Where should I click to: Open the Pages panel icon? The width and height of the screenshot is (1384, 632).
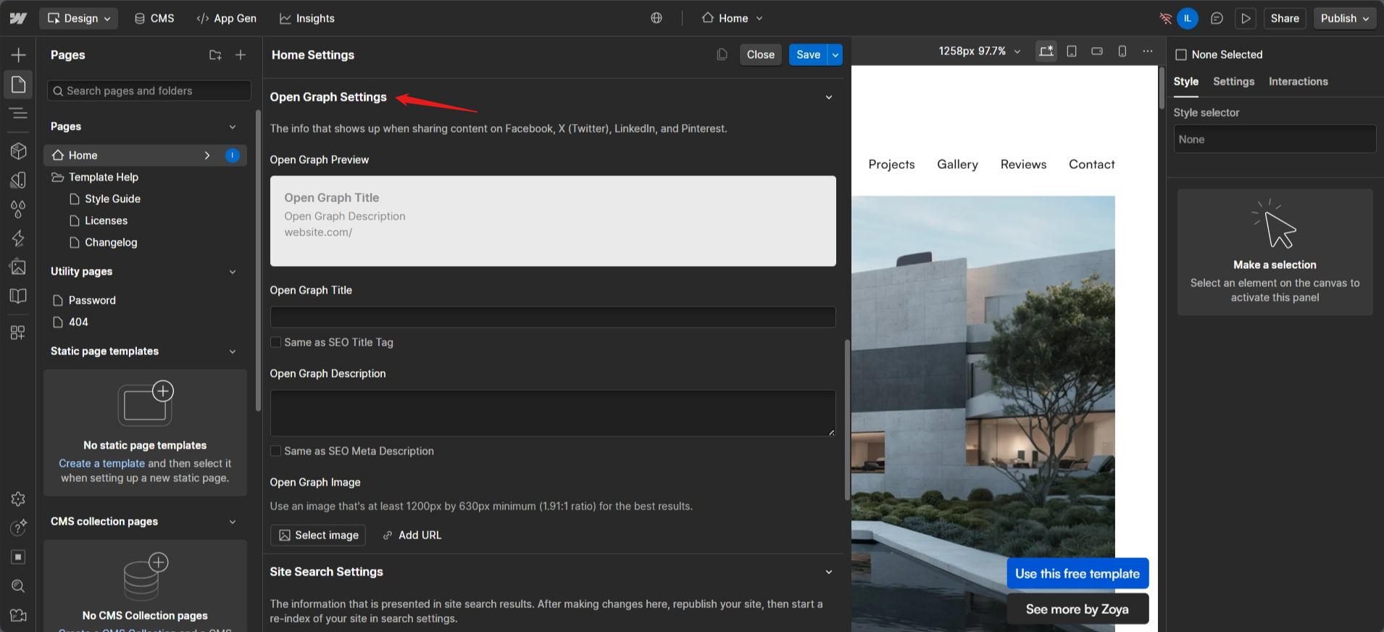(18, 85)
